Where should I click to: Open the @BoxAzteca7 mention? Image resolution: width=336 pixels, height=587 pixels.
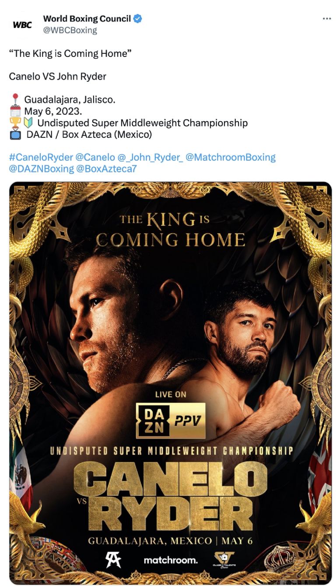tap(106, 169)
